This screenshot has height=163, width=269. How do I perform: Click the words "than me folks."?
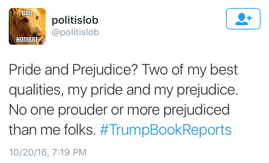coord(52,130)
